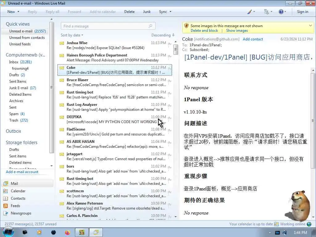Open the Help question mark icon
This screenshot has height=237, width=316.
[x=281, y=12]
